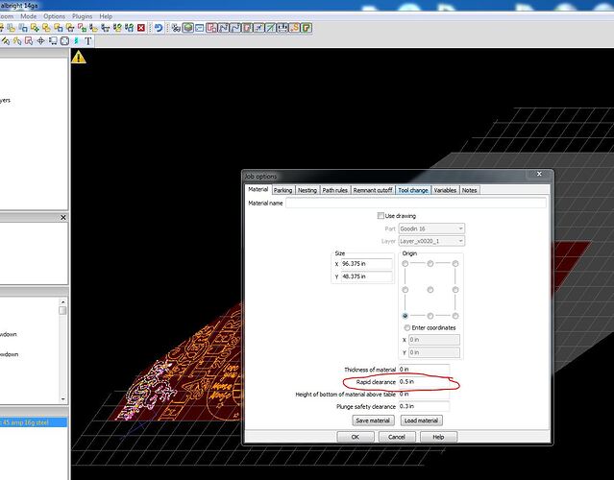
Task: Open the Variables tab
Action: click(445, 190)
